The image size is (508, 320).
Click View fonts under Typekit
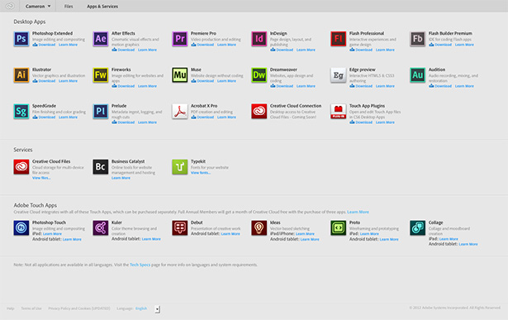pyautogui.click(x=201, y=173)
